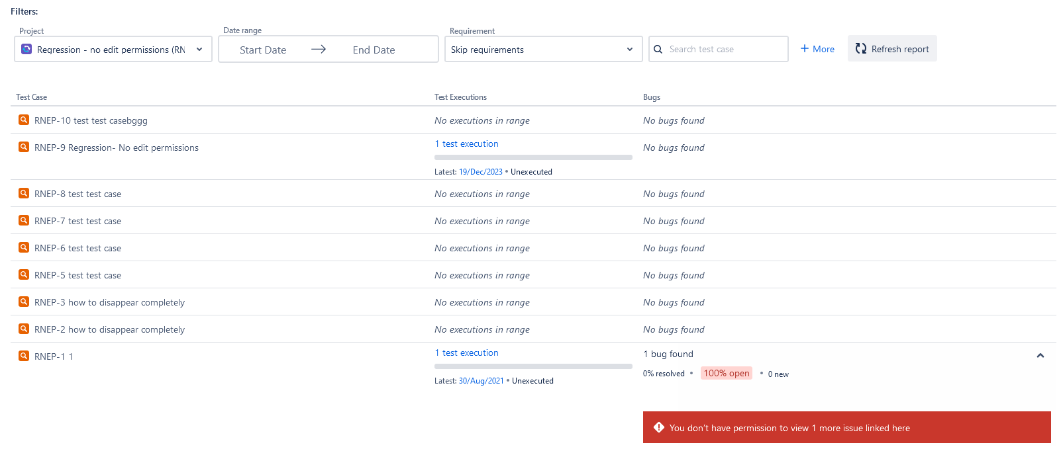The height and width of the screenshot is (453, 1063).
Task: Click RNEP-9 Regression- No edit permissions
Action: [117, 147]
